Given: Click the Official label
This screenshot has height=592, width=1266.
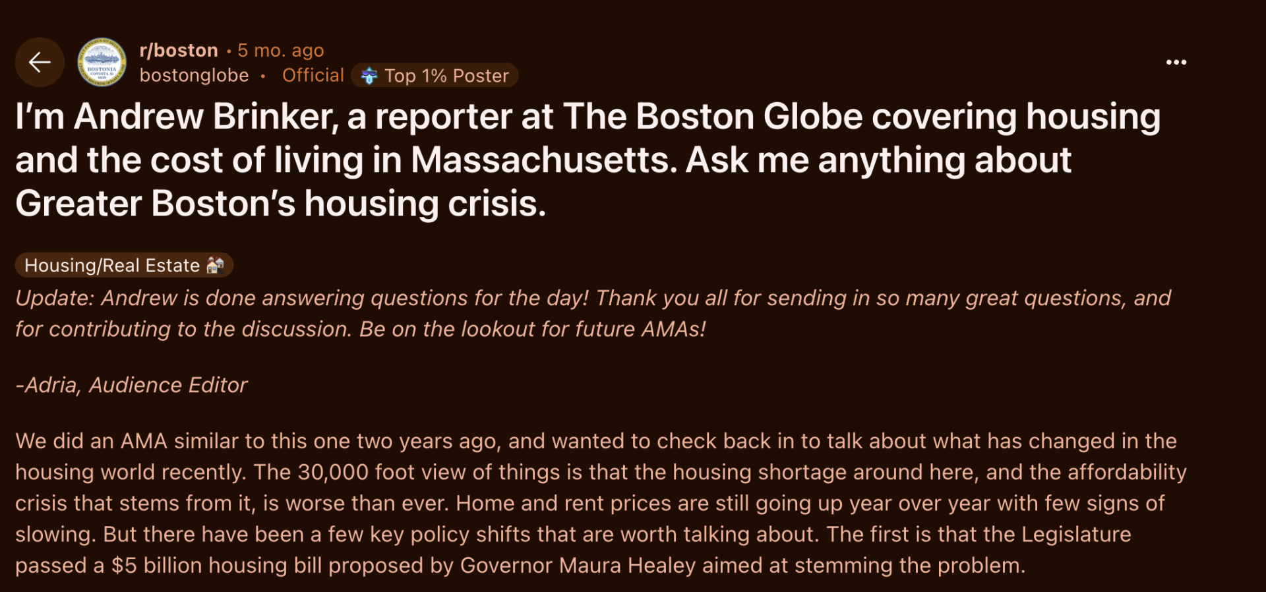Looking at the screenshot, I should 313,76.
